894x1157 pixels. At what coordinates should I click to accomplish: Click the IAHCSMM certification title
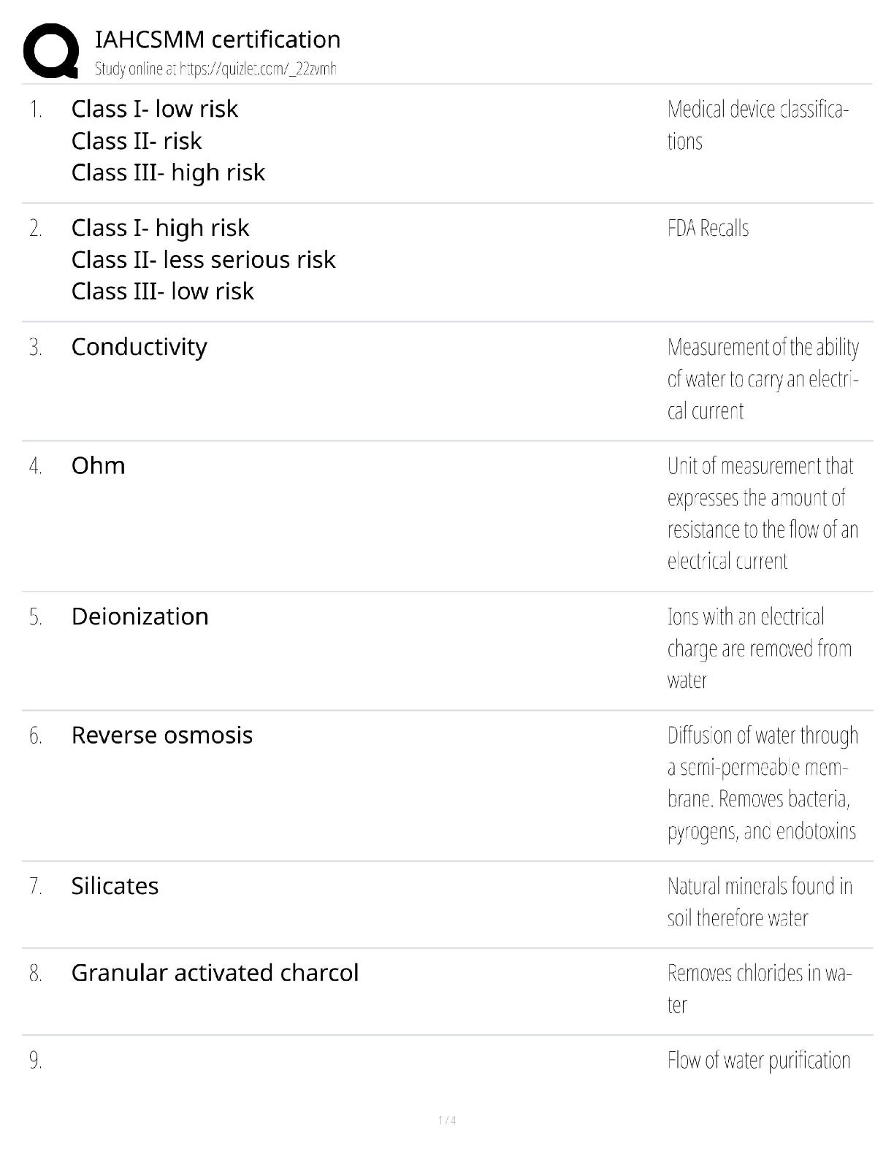[x=218, y=39]
